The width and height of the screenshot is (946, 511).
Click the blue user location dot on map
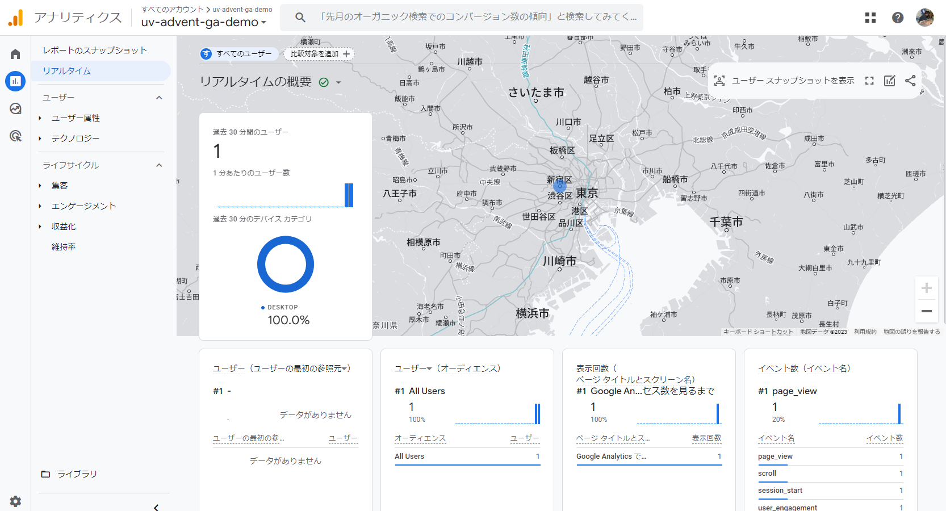[x=560, y=185]
